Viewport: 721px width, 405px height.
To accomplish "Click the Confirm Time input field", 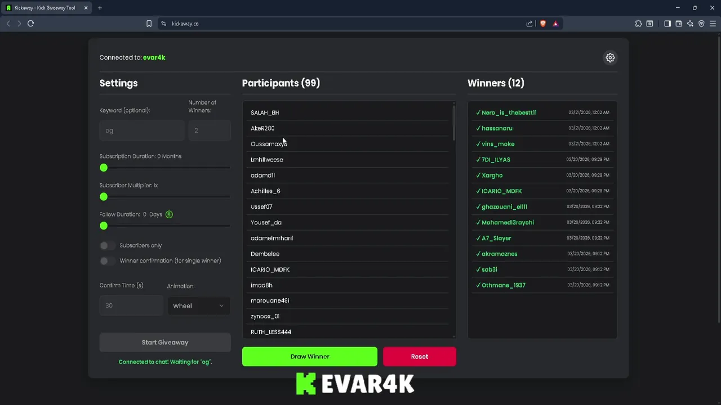I will tap(131, 305).
